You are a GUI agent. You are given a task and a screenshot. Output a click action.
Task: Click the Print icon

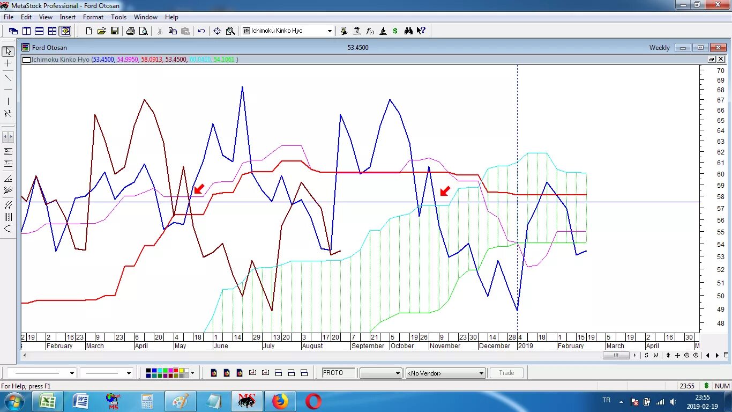131,31
